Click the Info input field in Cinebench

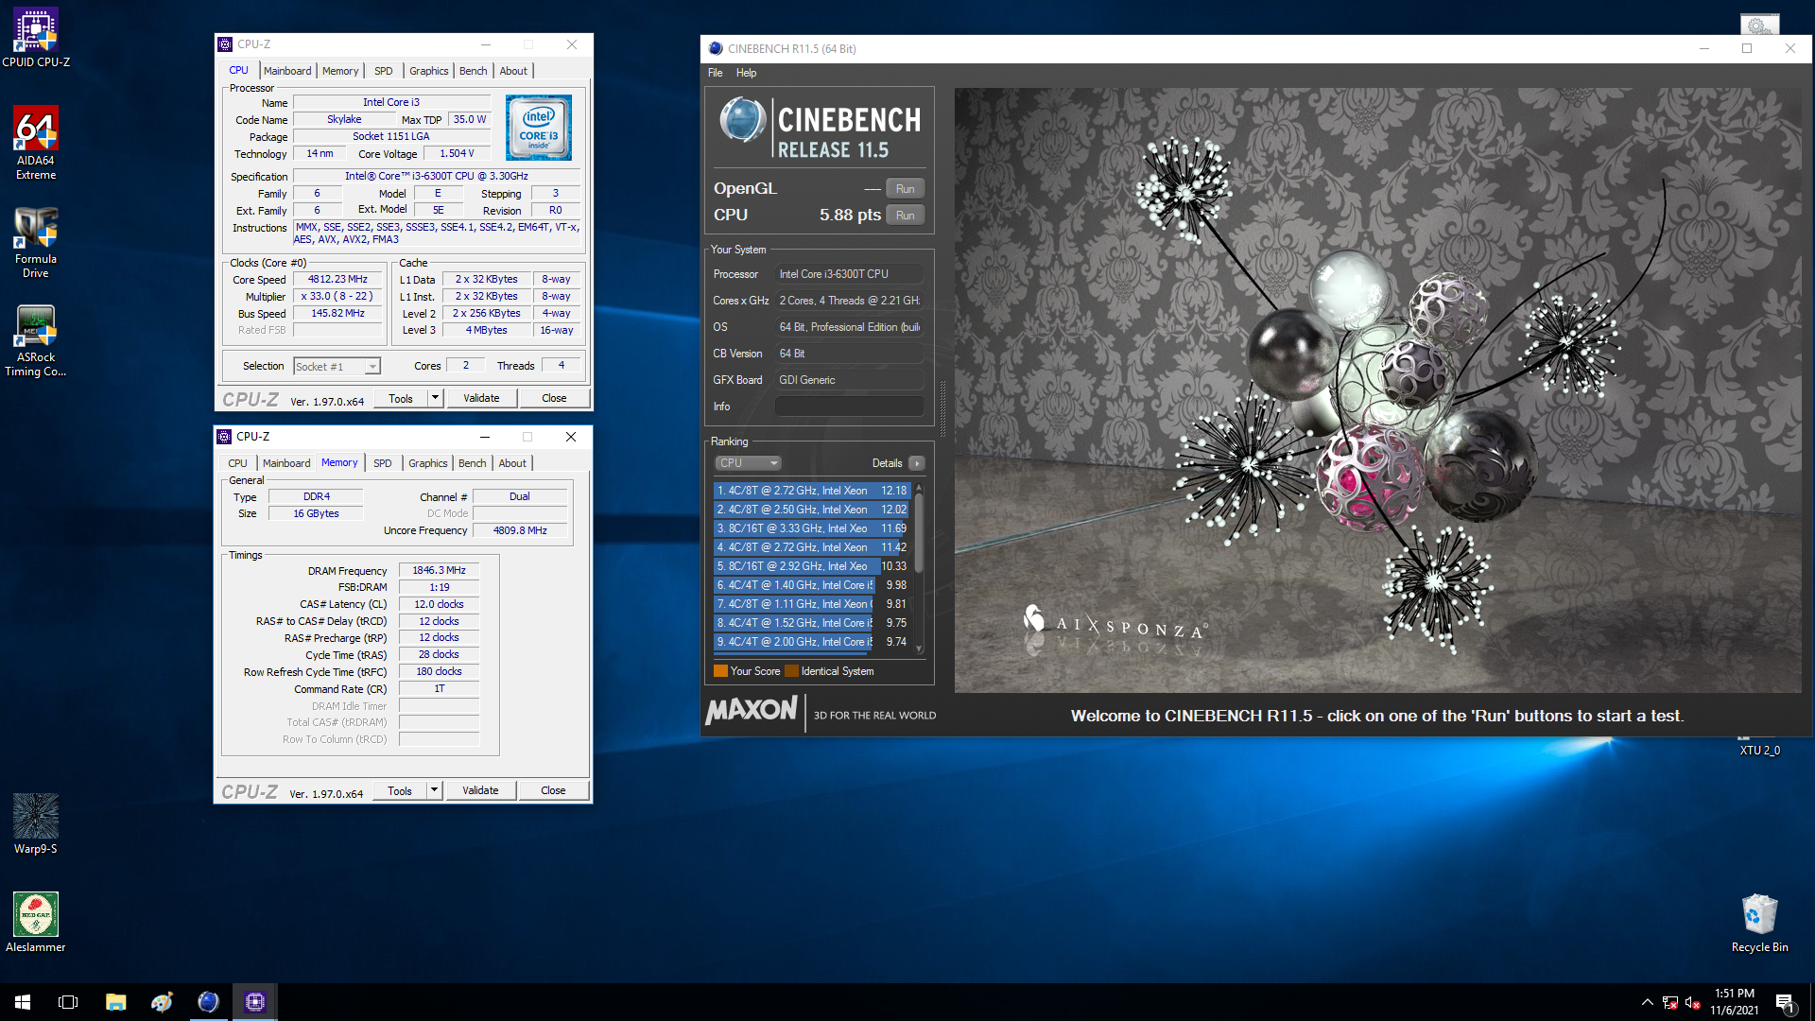tap(849, 407)
